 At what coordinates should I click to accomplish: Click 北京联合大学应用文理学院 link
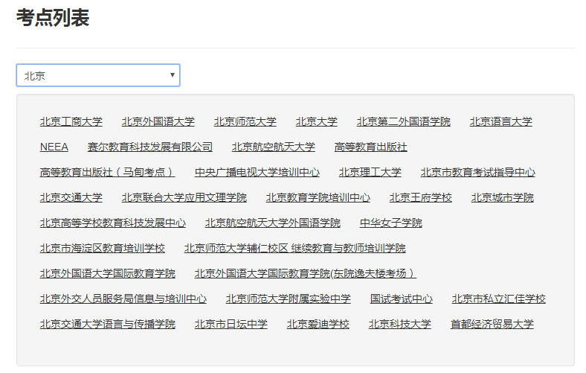[x=184, y=197]
